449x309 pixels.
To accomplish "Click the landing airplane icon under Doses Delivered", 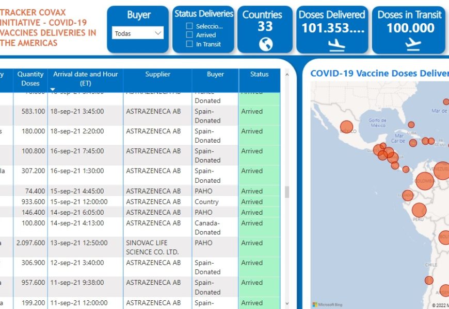I will point(336,45).
